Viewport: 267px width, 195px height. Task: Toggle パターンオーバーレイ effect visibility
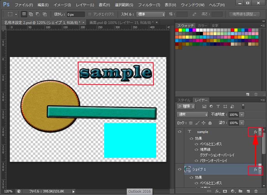[x=196, y=161]
